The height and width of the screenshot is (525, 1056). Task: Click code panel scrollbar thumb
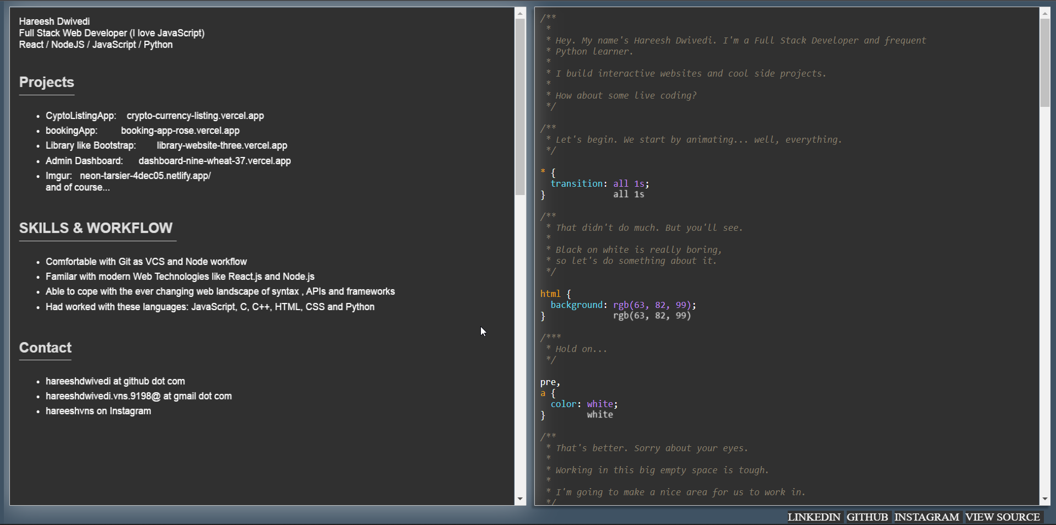click(1045, 63)
